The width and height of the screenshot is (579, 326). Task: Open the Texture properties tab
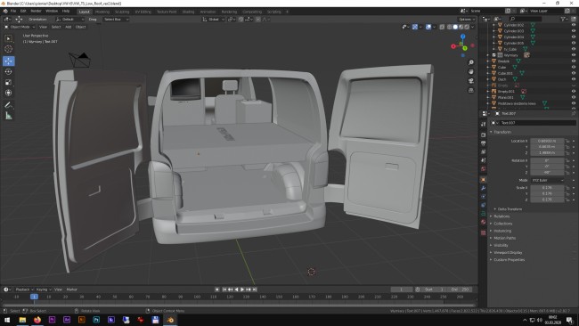point(484,232)
